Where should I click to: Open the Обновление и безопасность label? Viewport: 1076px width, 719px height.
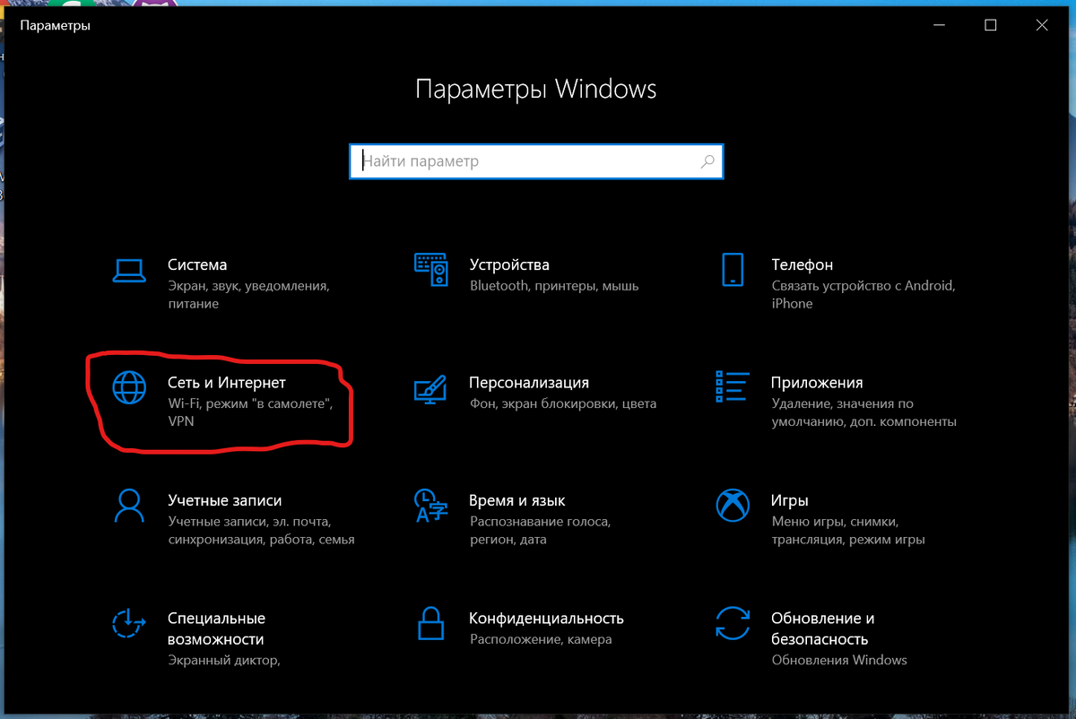coord(822,628)
